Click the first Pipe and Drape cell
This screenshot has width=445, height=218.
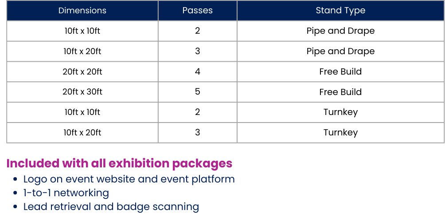[340, 31]
